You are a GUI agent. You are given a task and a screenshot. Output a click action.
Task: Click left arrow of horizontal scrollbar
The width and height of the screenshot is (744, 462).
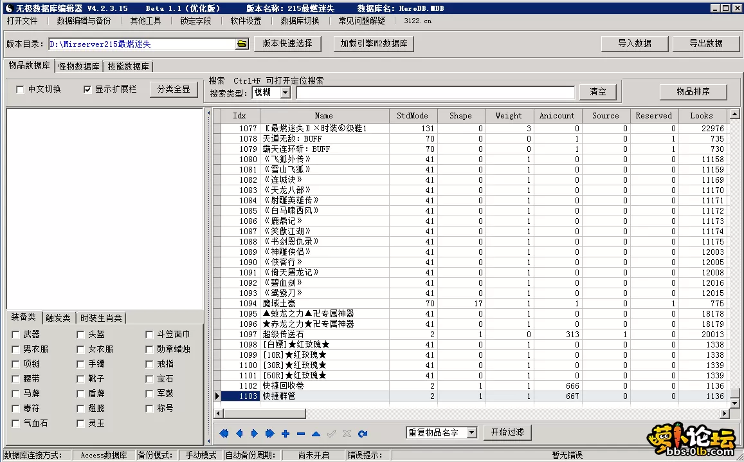[x=218, y=414]
